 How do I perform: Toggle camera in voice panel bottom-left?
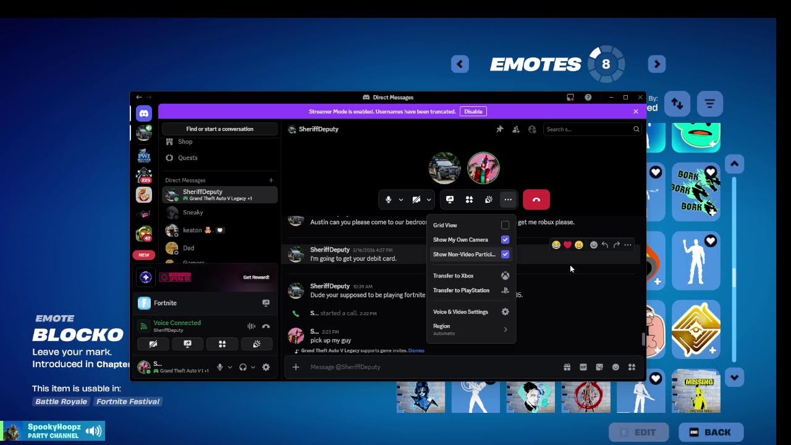tap(153, 344)
